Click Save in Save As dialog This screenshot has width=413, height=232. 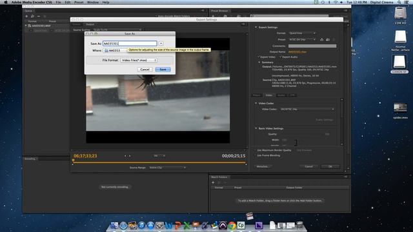(163, 70)
